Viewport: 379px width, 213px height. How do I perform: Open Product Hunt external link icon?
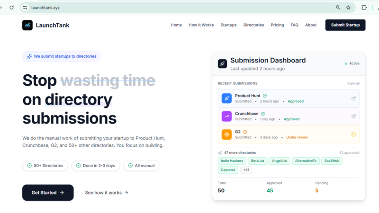tap(353, 98)
